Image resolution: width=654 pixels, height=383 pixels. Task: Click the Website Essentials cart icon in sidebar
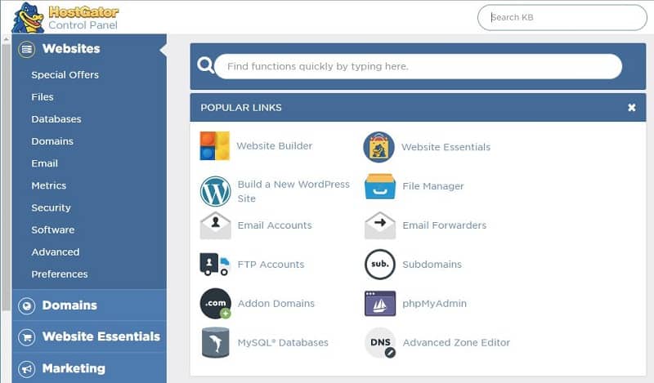tap(27, 337)
